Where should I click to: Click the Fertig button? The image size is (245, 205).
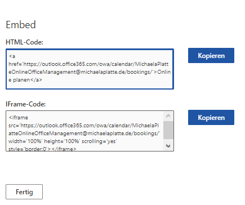[x=24, y=191]
